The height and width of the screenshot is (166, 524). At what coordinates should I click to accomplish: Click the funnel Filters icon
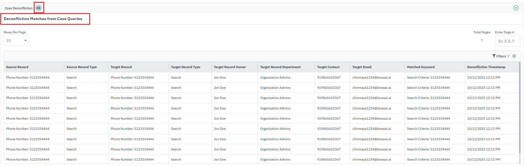494,56
